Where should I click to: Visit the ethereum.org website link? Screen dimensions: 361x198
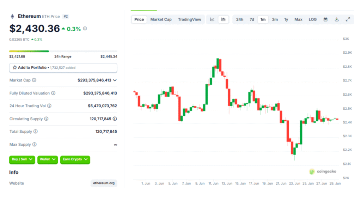point(104,183)
